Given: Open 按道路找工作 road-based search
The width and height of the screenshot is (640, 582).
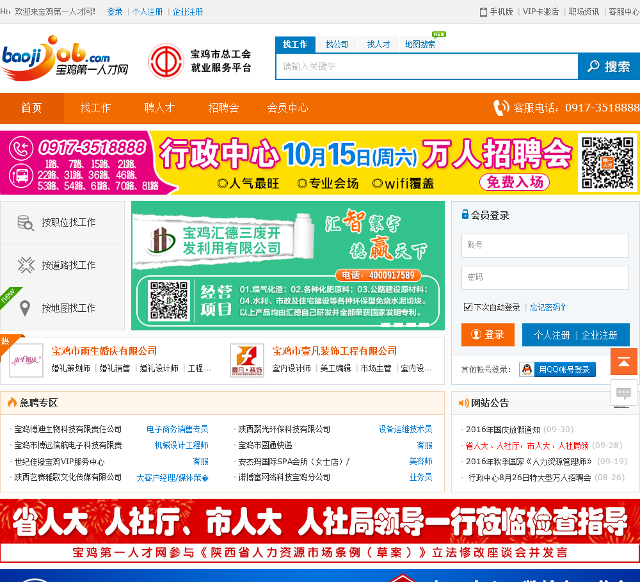Looking at the screenshot, I should pyautogui.click(x=63, y=266).
